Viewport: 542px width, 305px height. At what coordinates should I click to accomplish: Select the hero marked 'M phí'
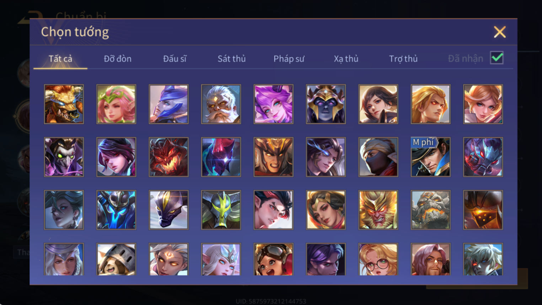(x=430, y=157)
